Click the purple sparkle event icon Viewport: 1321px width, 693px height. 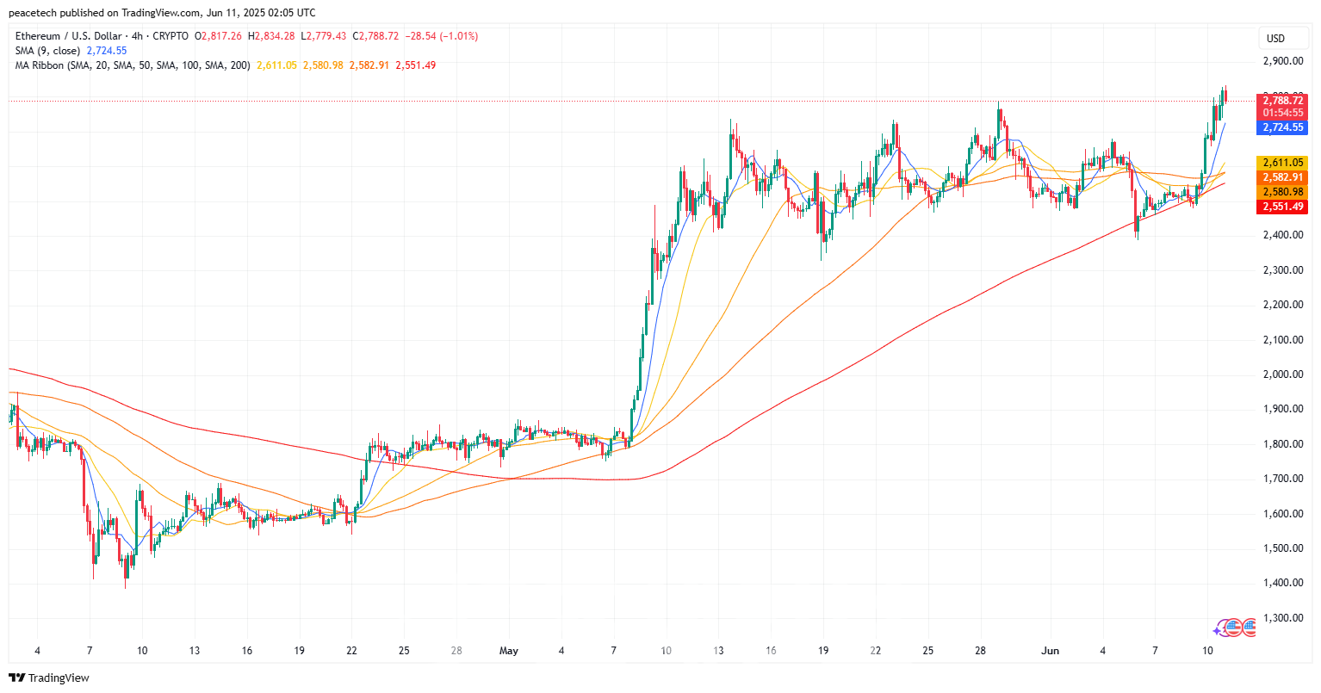click(1219, 630)
